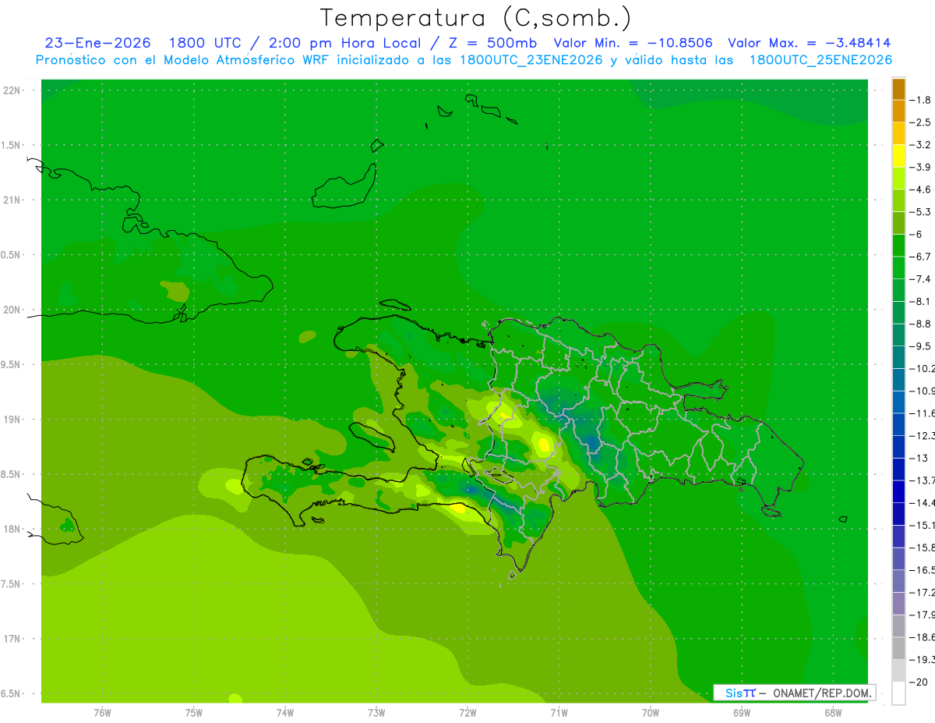935x723 pixels.
Task: Click the '22N' latitude label
Action: tap(12, 90)
